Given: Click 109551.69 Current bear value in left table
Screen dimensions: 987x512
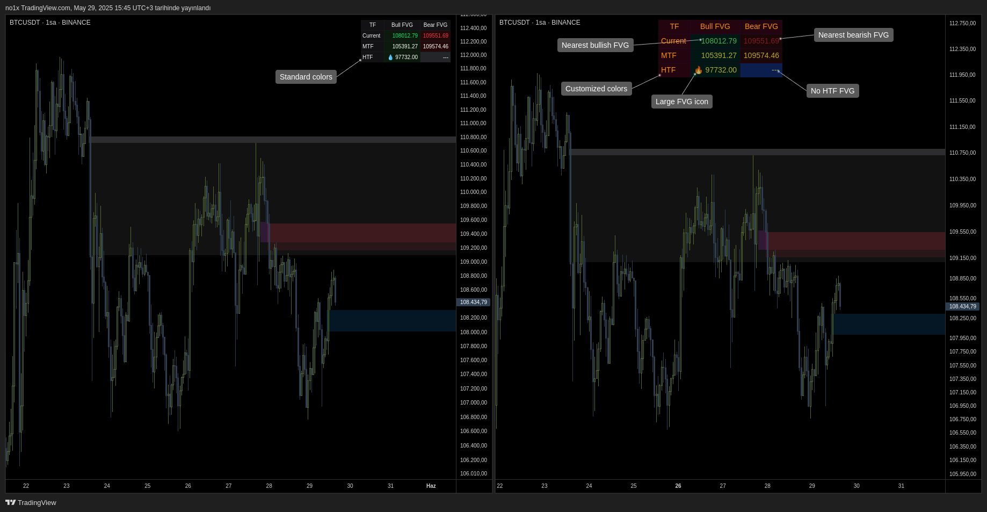Looking at the screenshot, I should (436, 35).
